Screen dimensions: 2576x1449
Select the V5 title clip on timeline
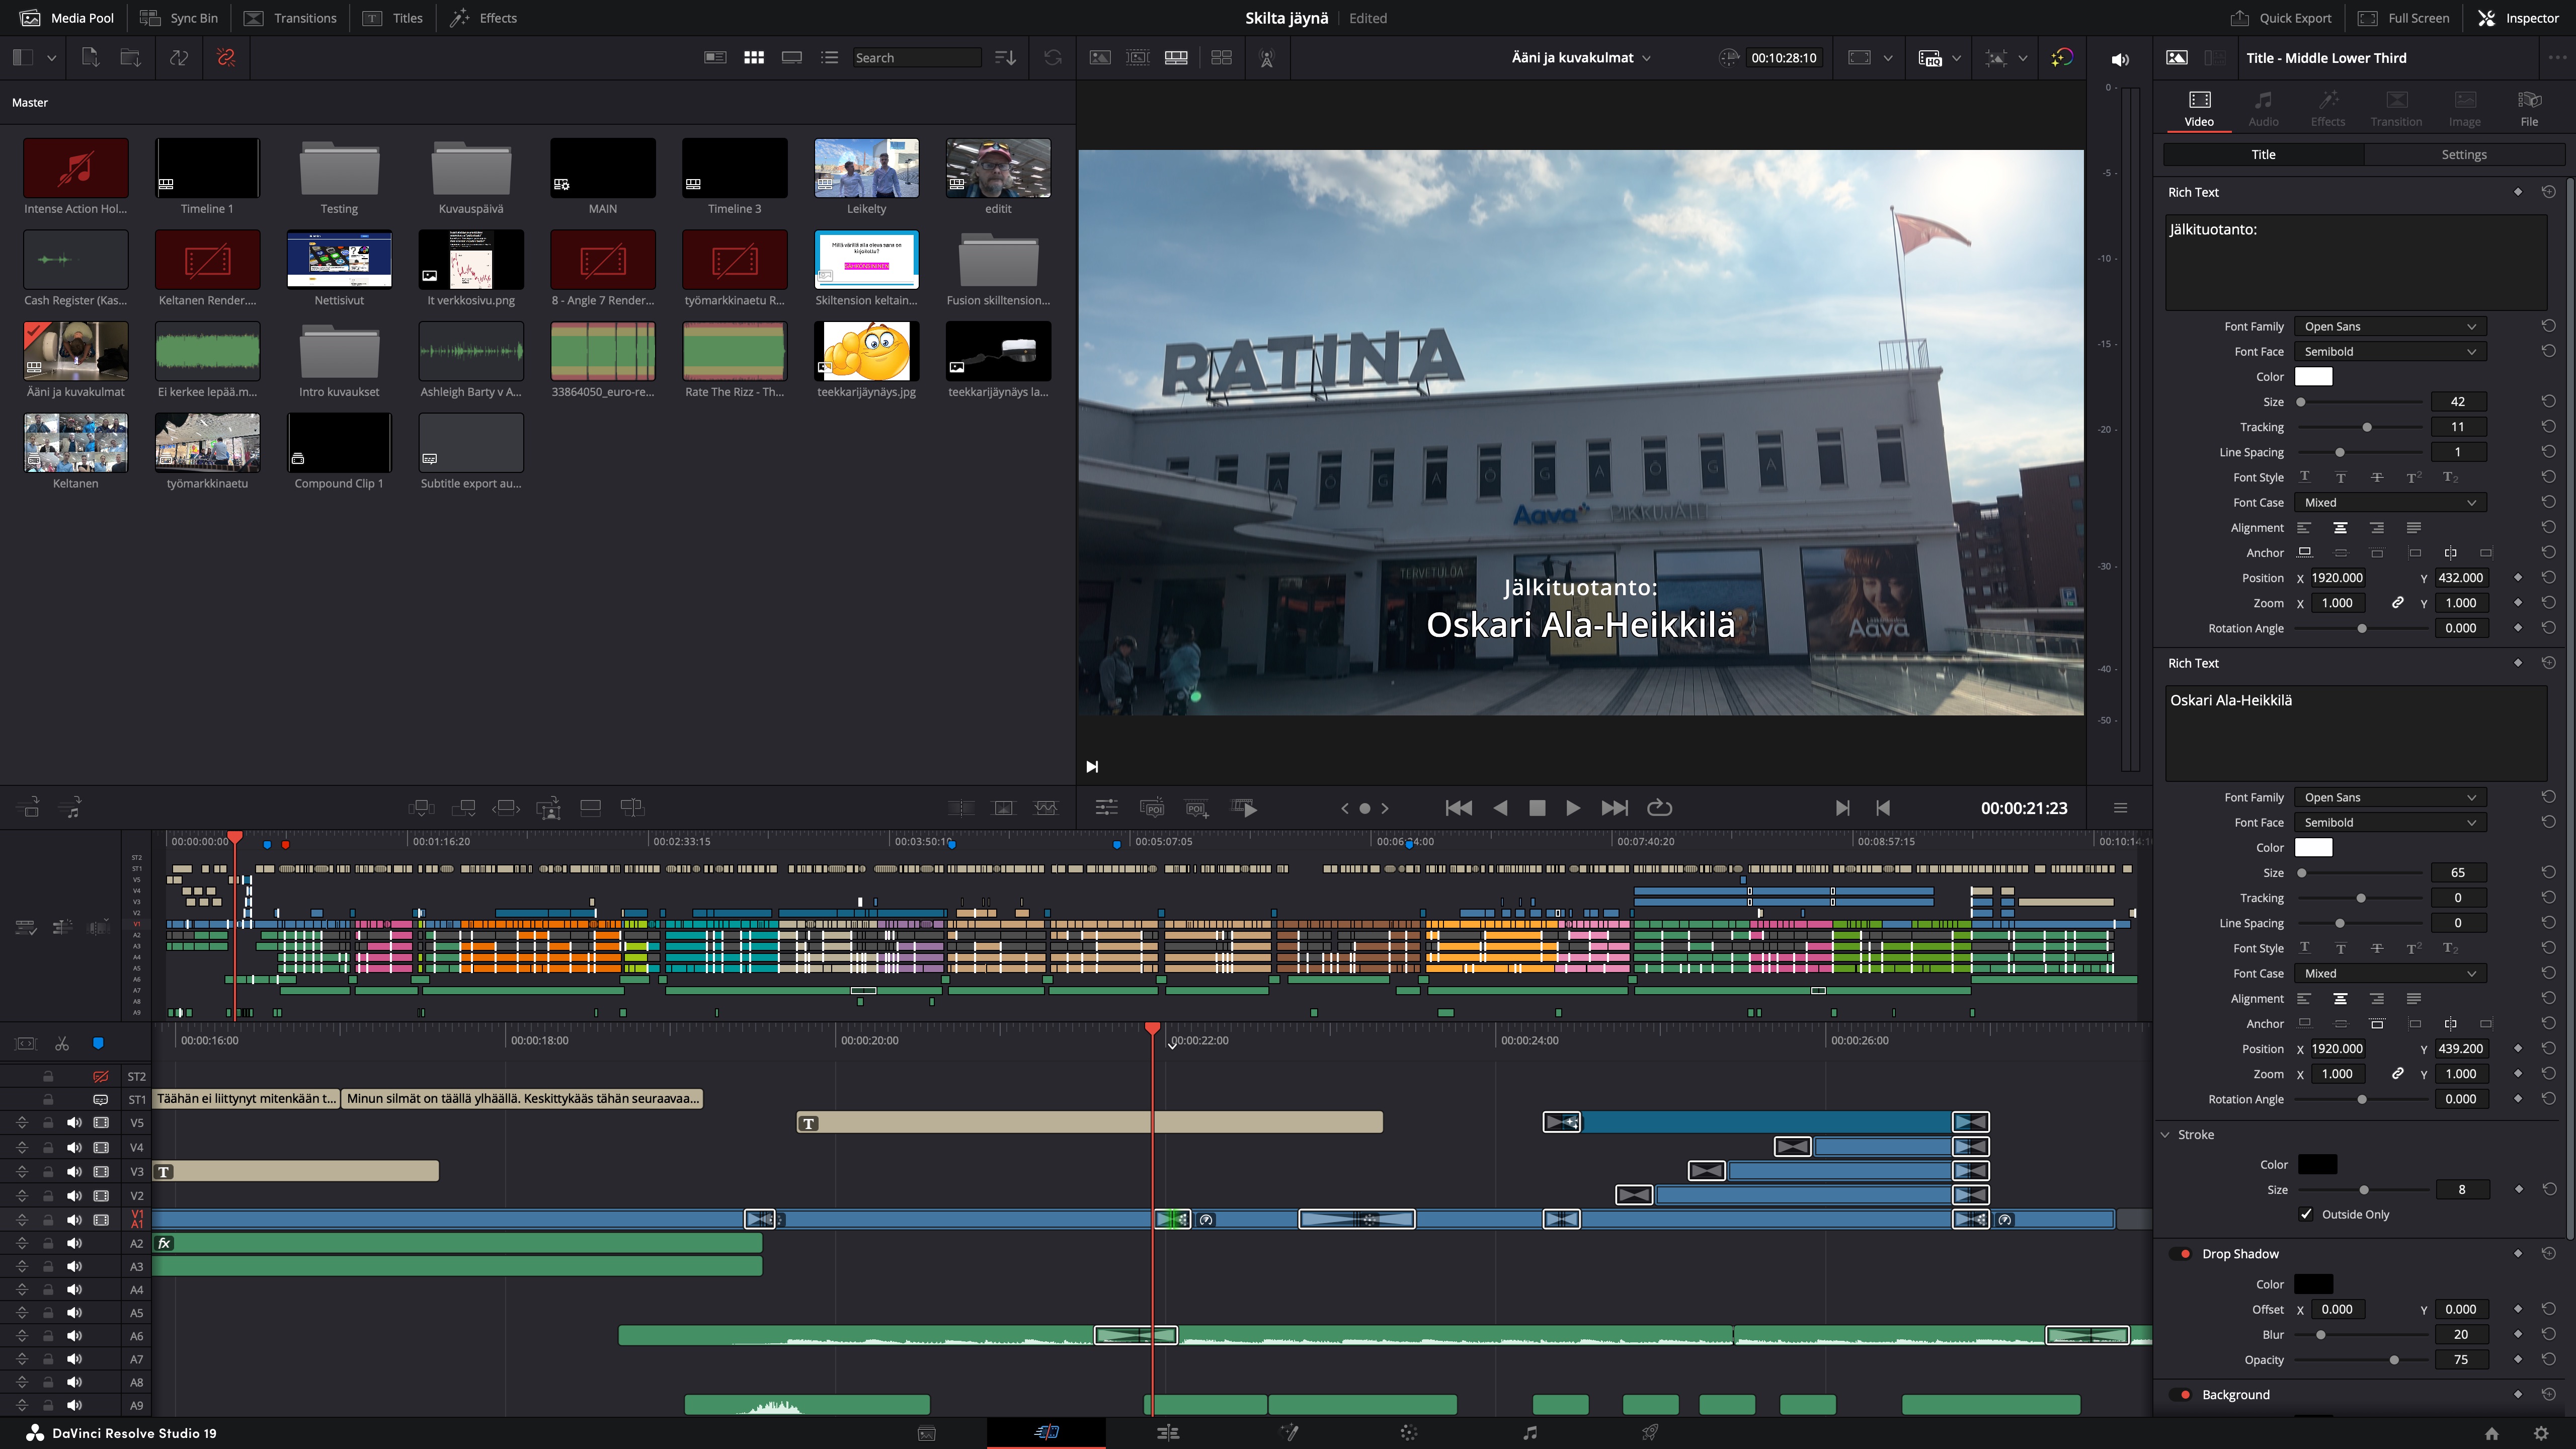tap(1089, 1123)
